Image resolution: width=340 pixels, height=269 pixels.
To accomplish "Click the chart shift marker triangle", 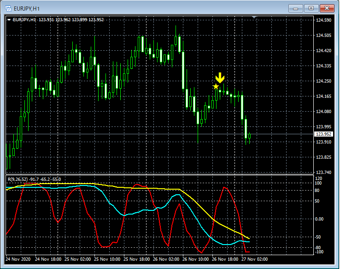I will (x=254, y=17).
